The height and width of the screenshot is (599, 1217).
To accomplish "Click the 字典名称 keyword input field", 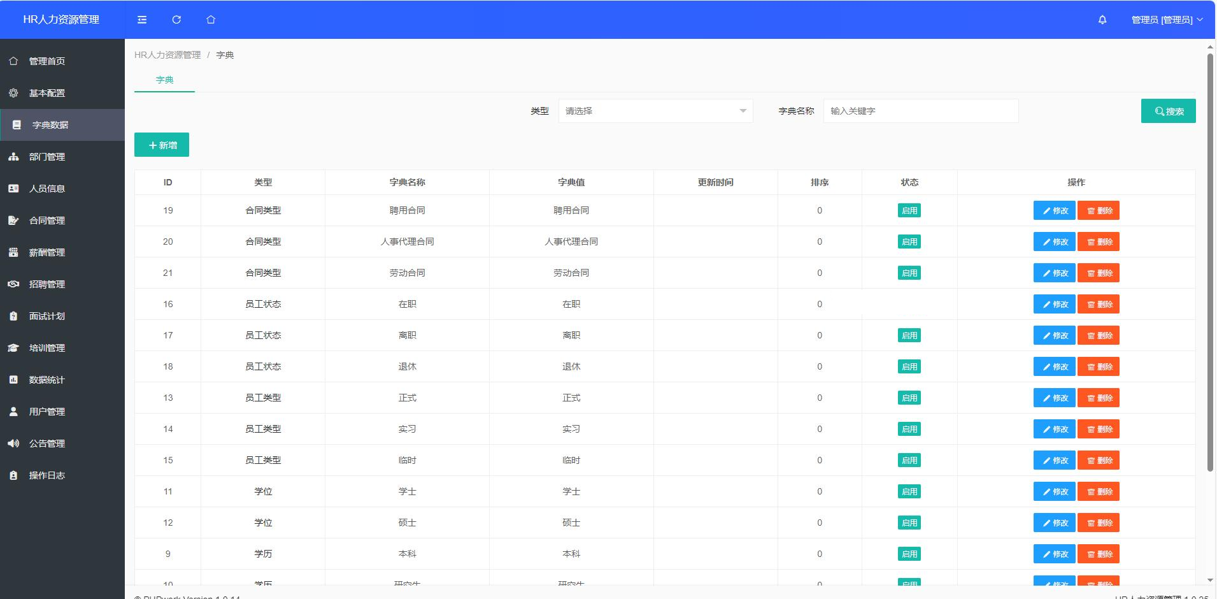I will coord(920,110).
